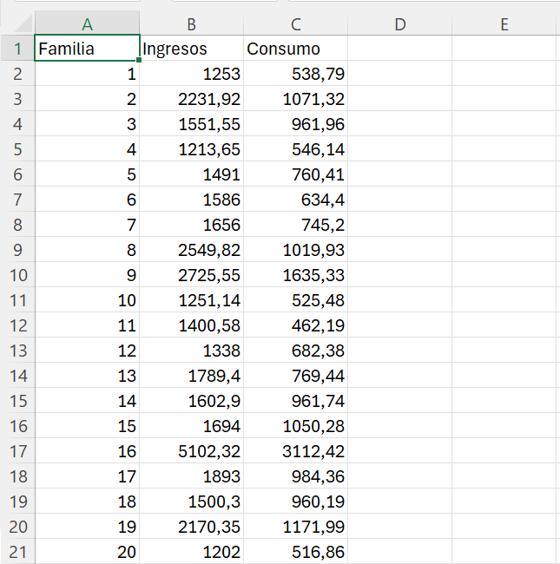Click row header number 21

(x=17, y=552)
